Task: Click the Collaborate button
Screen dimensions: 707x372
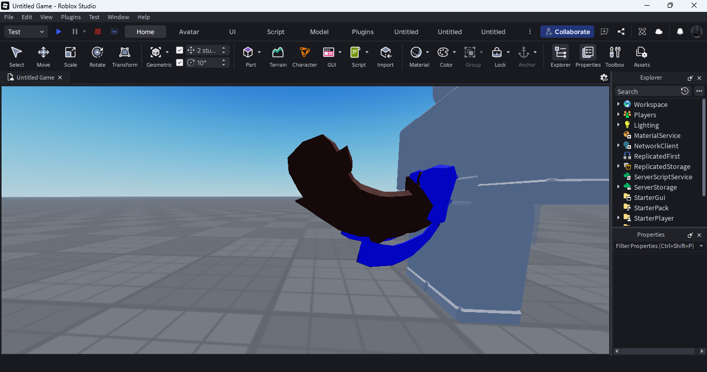Action: pos(567,32)
